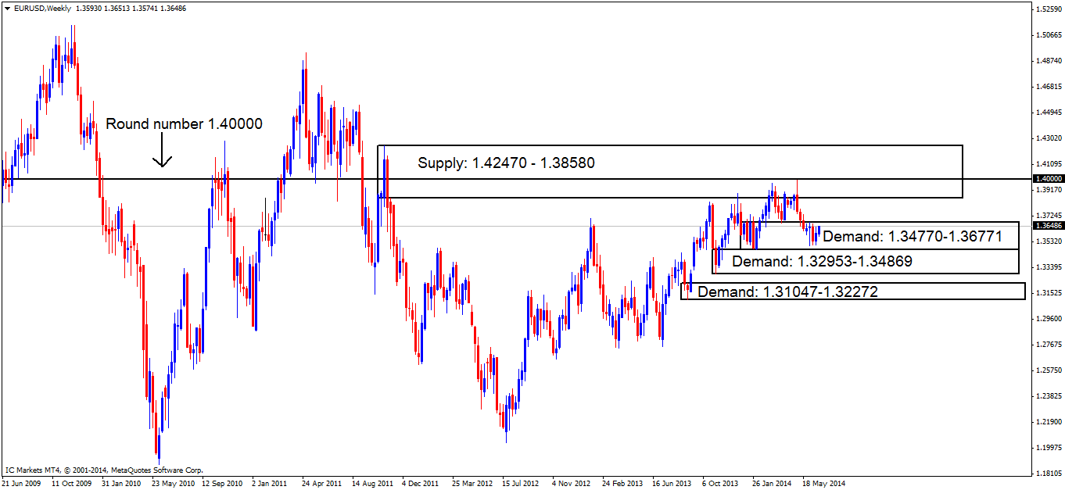The image size is (1065, 490).
Task: Click the '21 Jun 2009' date label
Action: pos(21,483)
